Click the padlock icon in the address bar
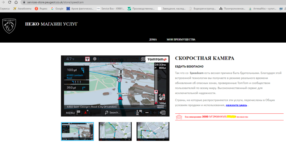The image size is (286, 142). [x=24, y=3]
